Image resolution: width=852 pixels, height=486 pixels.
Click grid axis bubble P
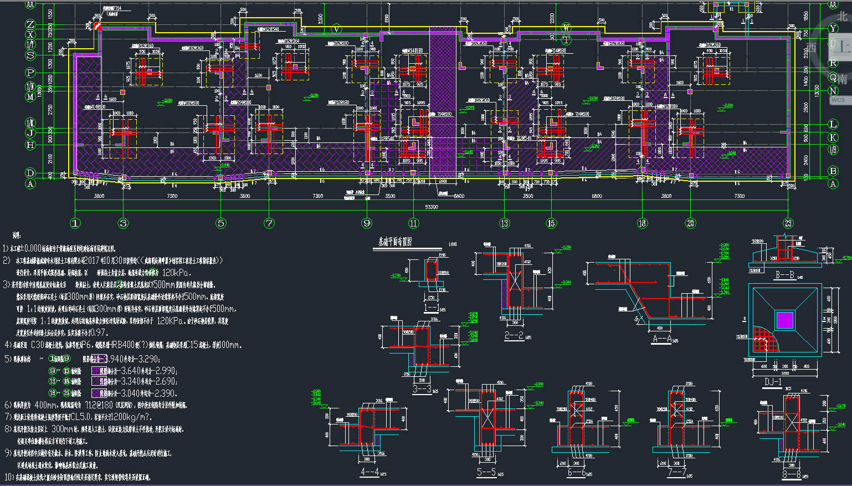[x=30, y=72]
